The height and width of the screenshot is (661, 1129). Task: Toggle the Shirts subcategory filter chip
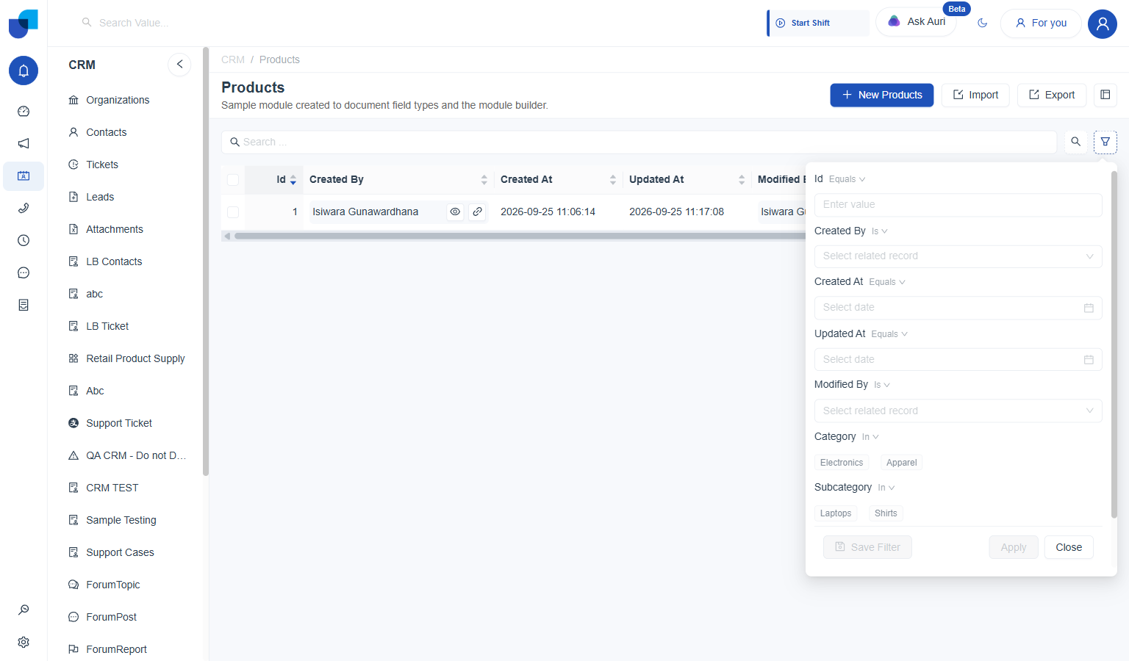coord(886,513)
